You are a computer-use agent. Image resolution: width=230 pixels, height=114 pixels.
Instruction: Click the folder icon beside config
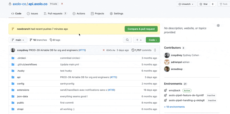(x=13, y=84)
